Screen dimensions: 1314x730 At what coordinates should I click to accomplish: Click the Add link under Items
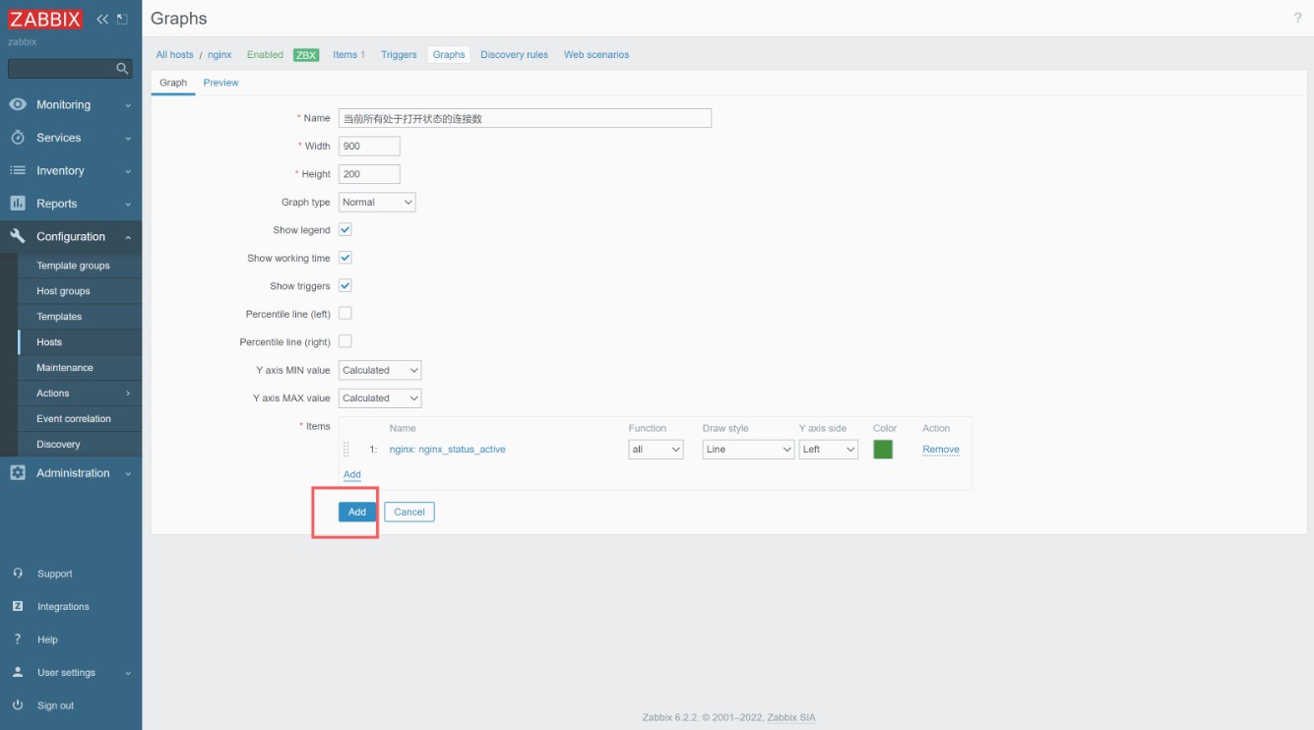[x=352, y=475]
